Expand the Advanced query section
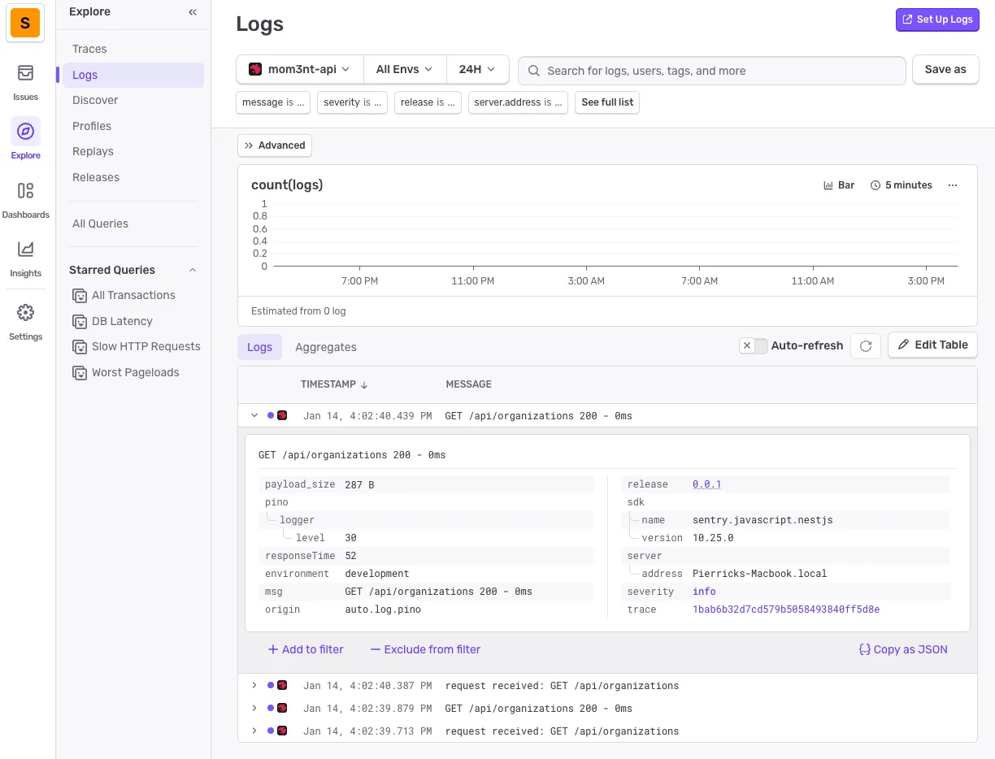Screen dimensions: 995x759 pyautogui.click(x=275, y=145)
